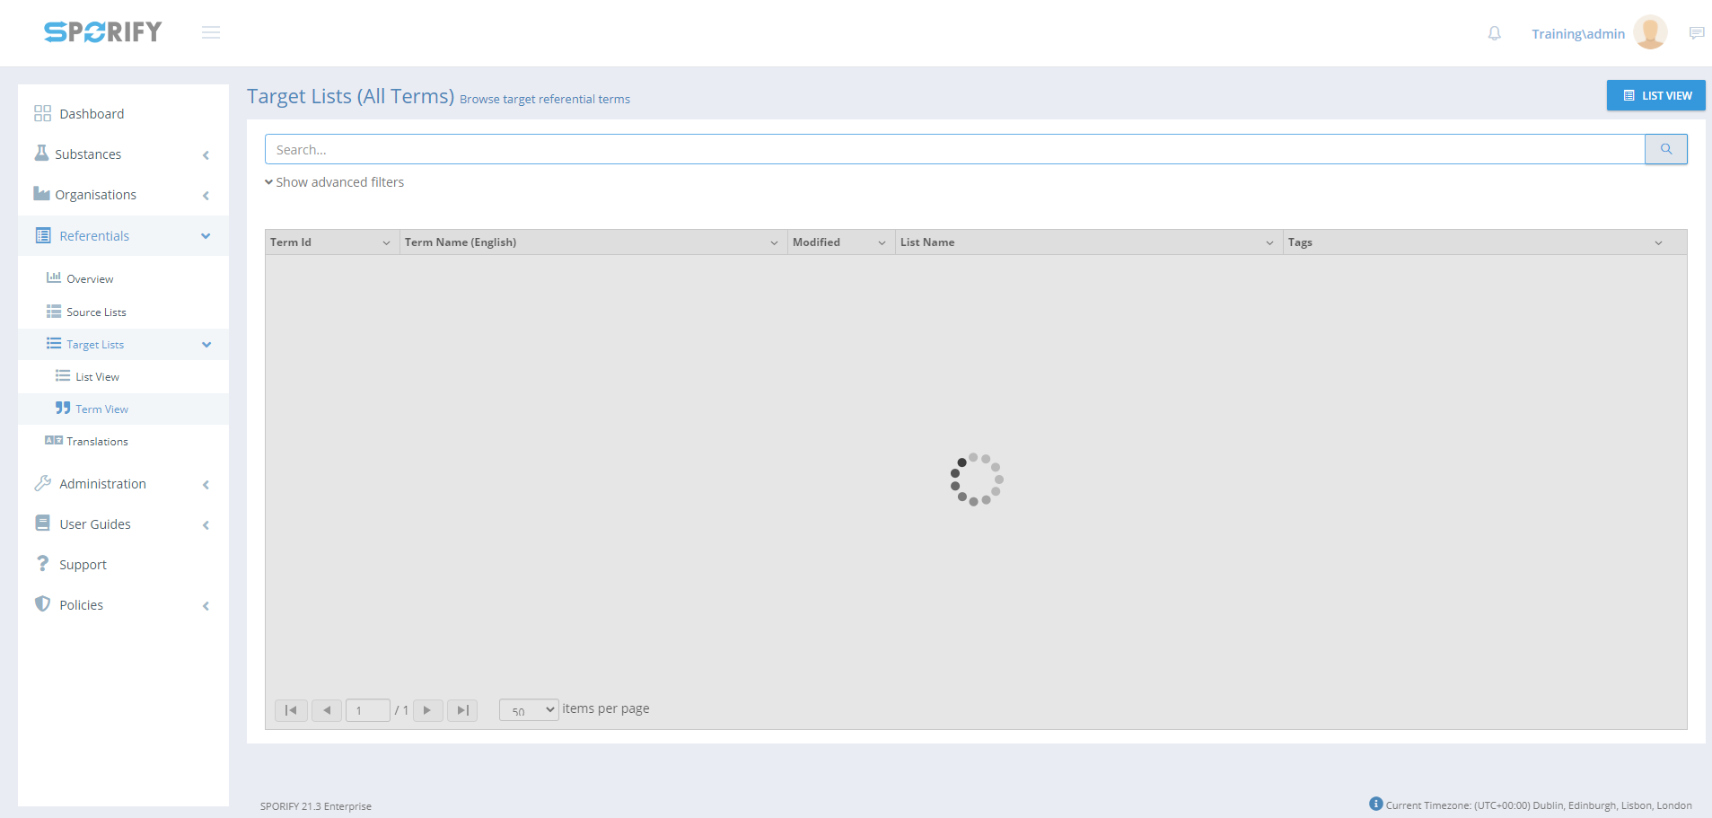Click the notification bell icon

(x=1494, y=33)
